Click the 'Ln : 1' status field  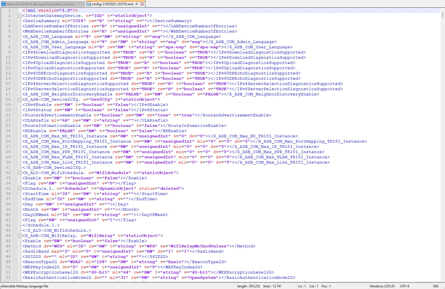302,286
